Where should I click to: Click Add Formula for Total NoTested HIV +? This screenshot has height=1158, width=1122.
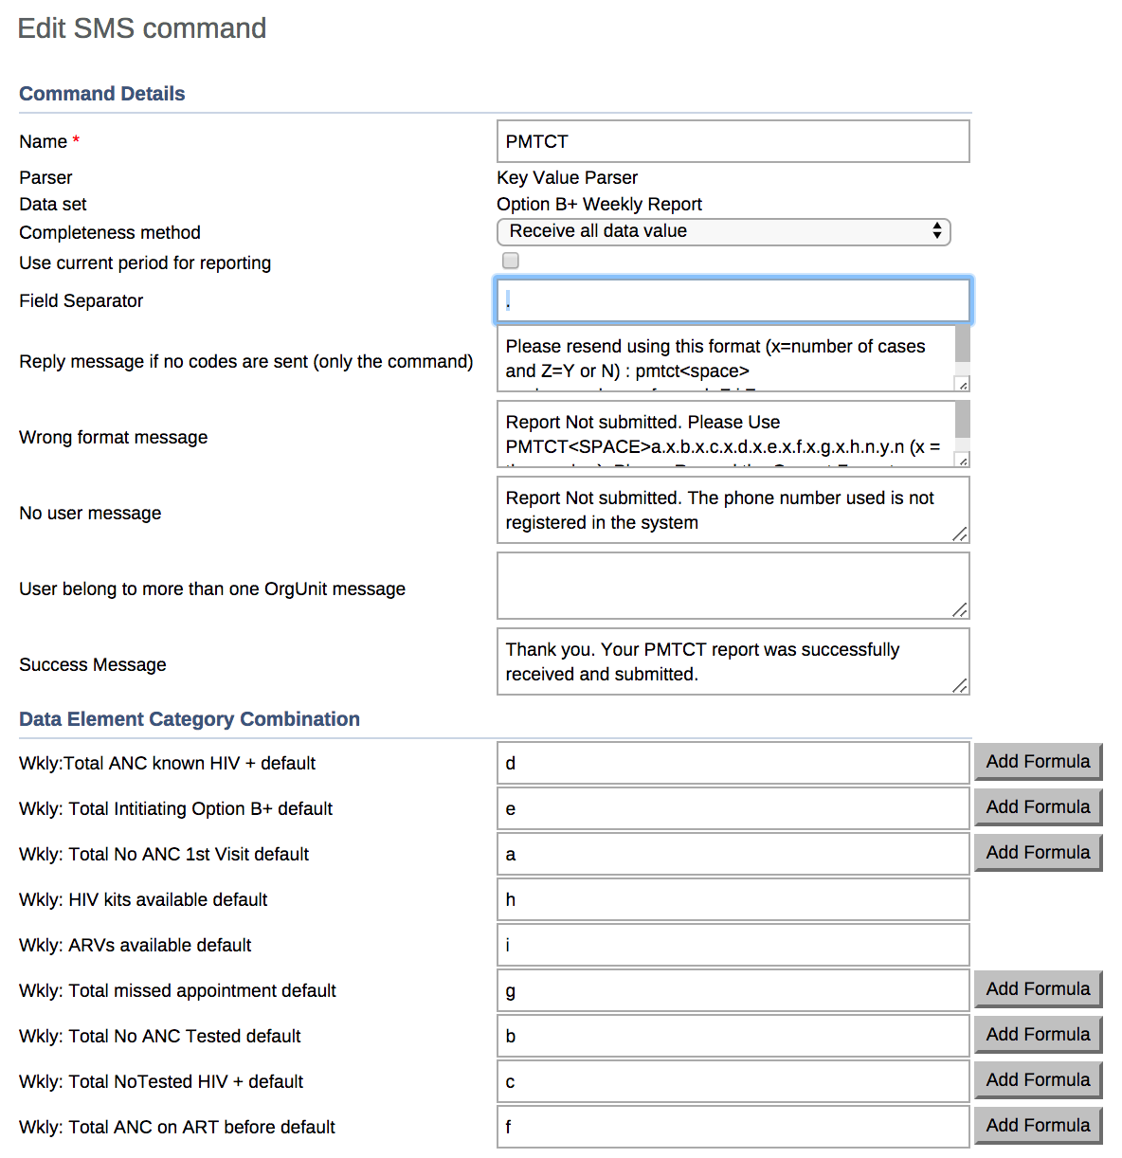coord(1038,1080)
